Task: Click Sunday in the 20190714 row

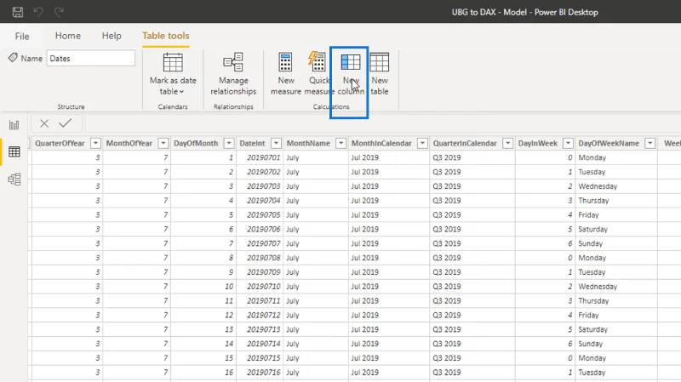Action: 590,344
